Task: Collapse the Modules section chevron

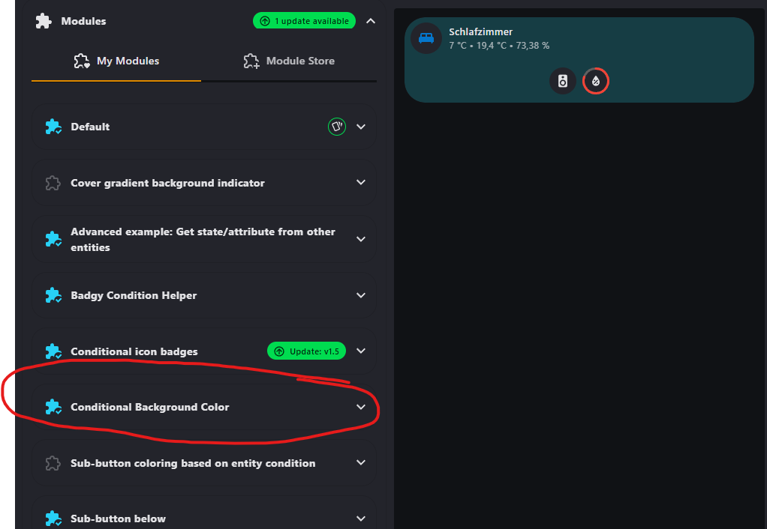Action: point(370,21)
